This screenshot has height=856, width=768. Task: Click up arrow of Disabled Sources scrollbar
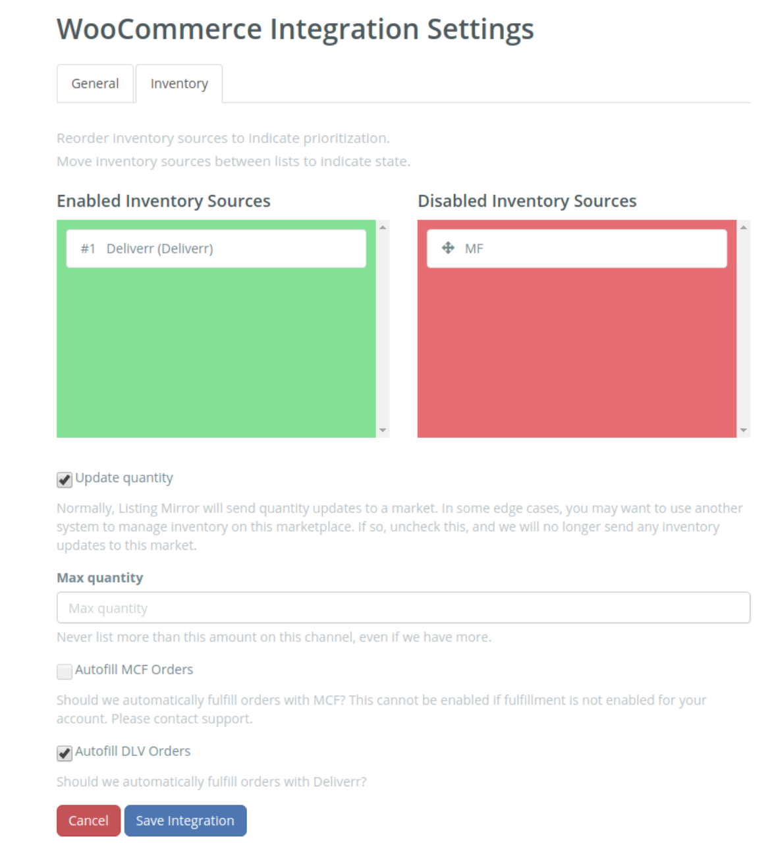pyautogui.click(x=744, y=227)
